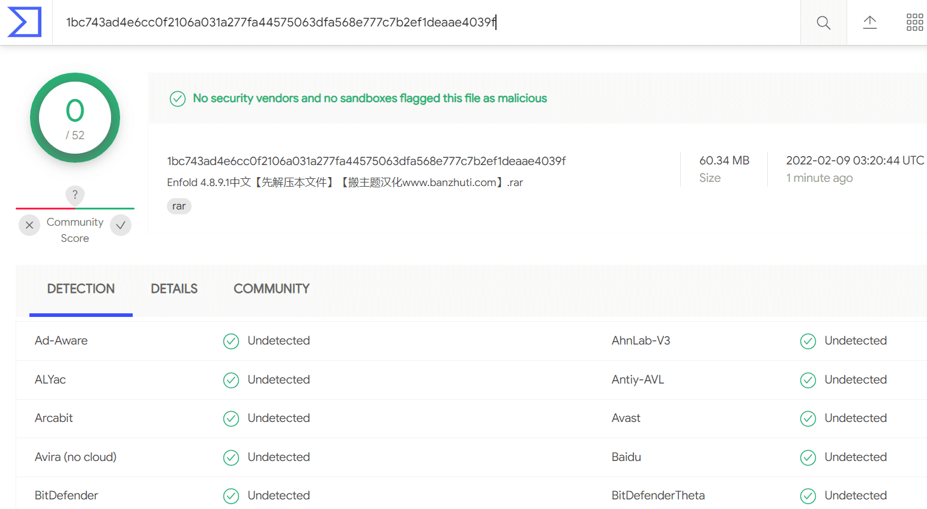Click the green check beside no-vendors message
927x509 pixels.
tap(178, 98)
